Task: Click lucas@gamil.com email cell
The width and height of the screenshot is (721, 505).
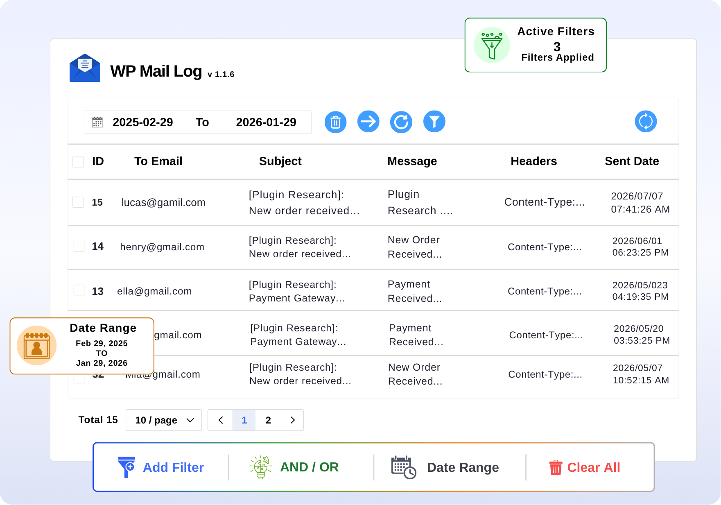Action: click(163, 203)
